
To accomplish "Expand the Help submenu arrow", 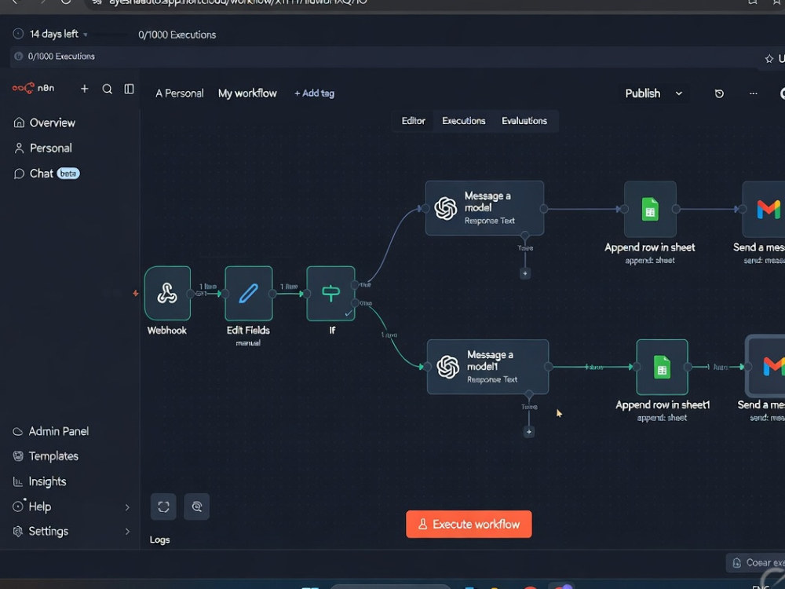I will pyautogui.click(x=127, y=507).
